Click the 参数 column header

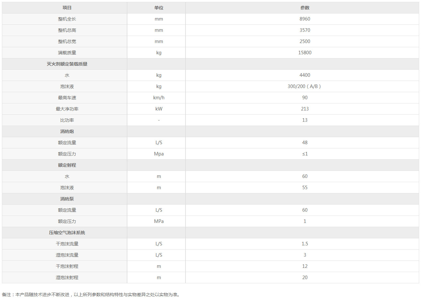click(x=305, y=8)
